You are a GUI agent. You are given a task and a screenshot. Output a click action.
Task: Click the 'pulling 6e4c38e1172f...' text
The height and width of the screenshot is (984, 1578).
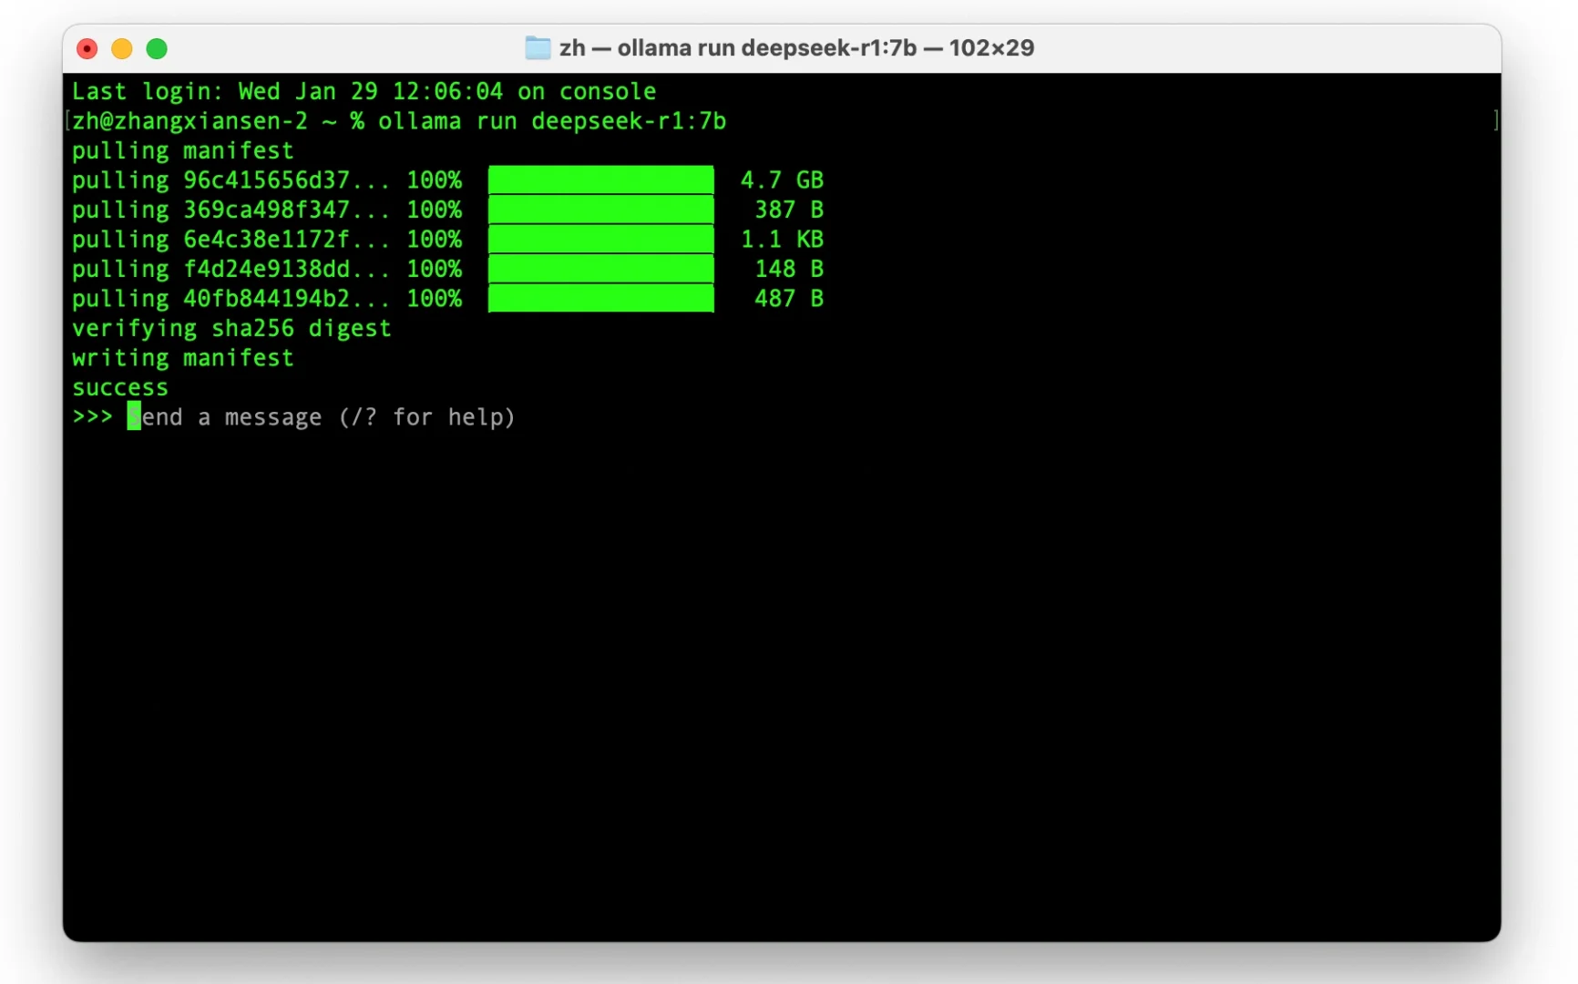tap(231, 240)
